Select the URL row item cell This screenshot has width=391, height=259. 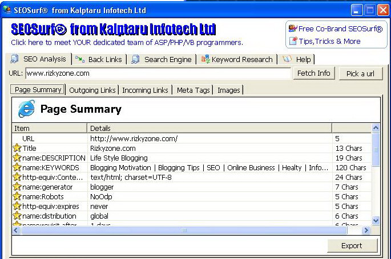tap(28, 138)
